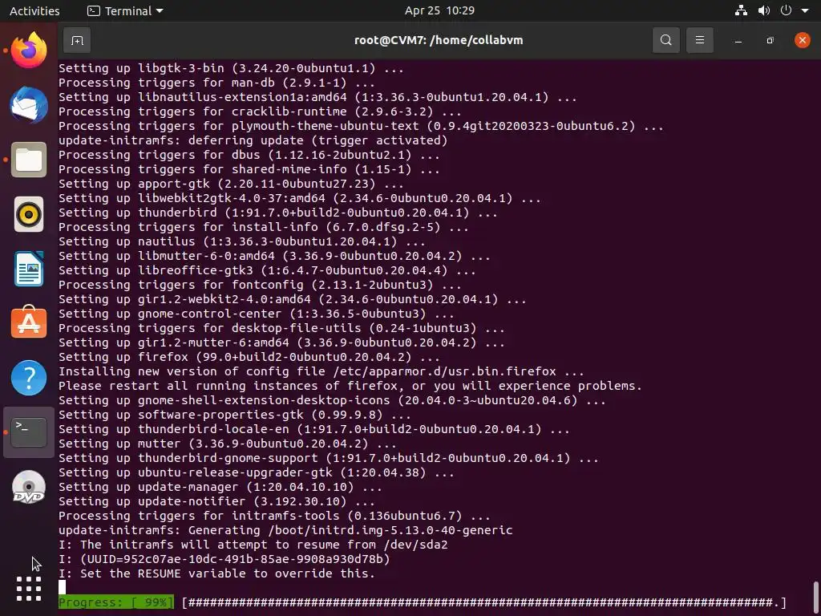Click 'Setting up update-manager' line
The width and height of the screenshot is (821, 616).
click(220, 487)
